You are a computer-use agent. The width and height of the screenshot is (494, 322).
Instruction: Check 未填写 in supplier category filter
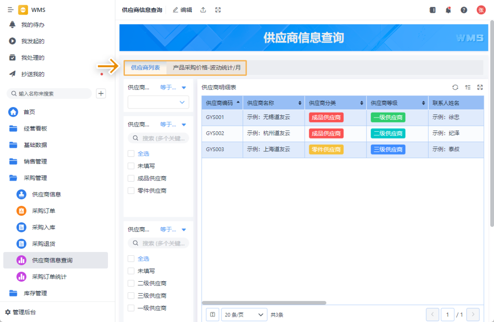coord(131,166)
